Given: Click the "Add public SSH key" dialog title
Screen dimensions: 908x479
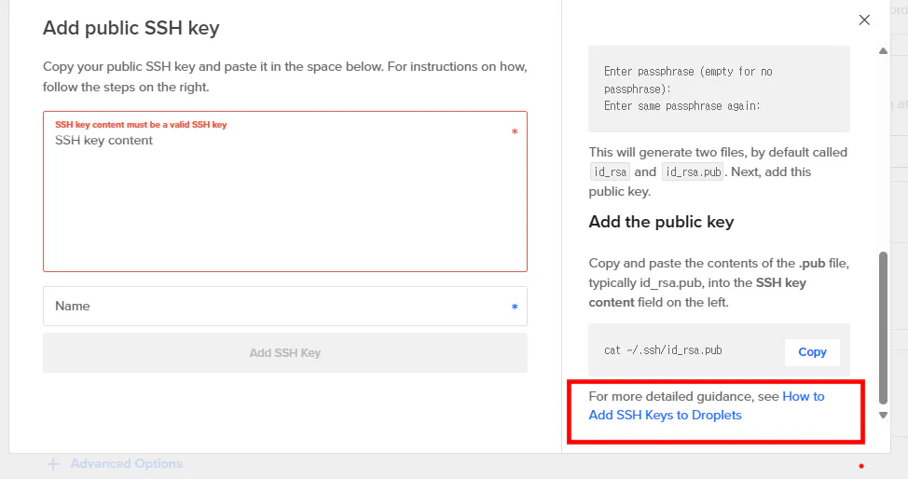Looking at the screenshot, I should pos(131,28).
